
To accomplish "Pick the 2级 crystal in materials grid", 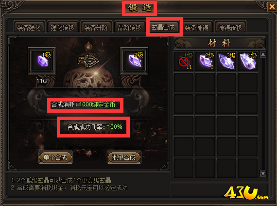I will coord(205,61).
